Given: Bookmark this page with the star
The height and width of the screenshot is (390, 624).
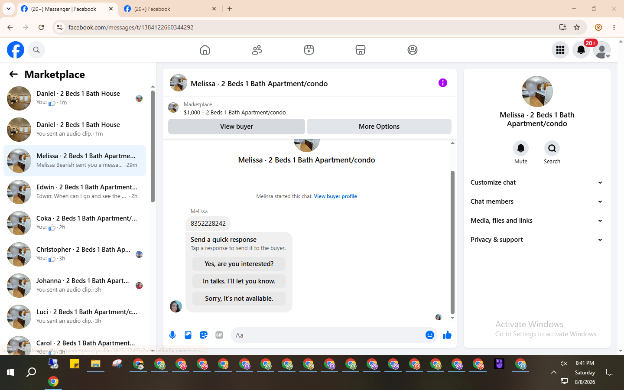Looking at the screenshot, I should click(577, 27).
